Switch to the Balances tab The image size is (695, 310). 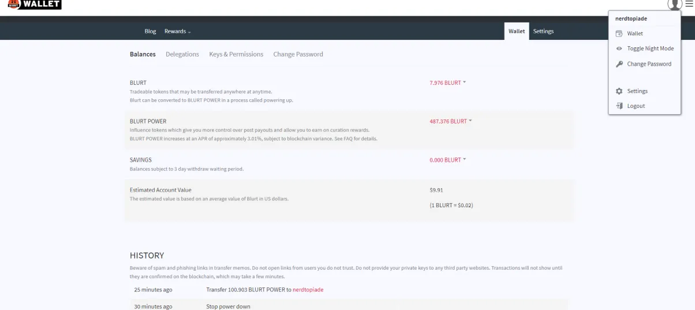pyautogui.click(x=143, y=54)
